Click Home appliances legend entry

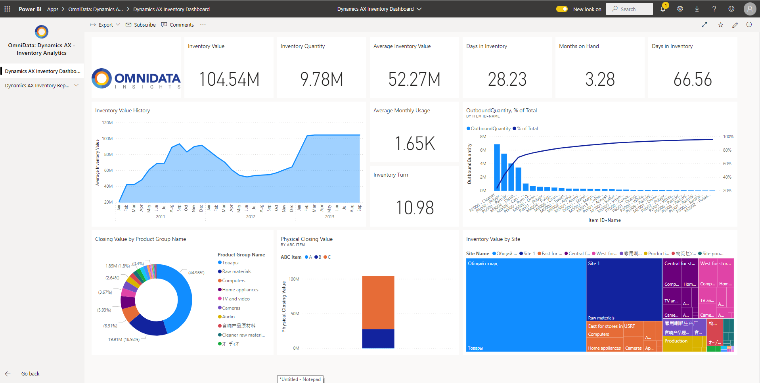(238, 290)
